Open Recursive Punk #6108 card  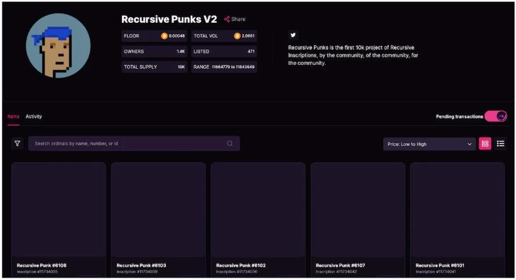pos(58,210)
